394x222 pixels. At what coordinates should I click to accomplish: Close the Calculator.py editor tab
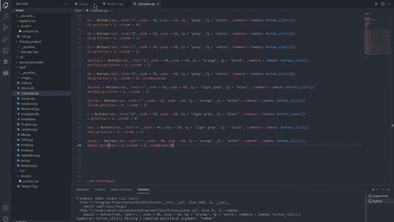point(158,4)
